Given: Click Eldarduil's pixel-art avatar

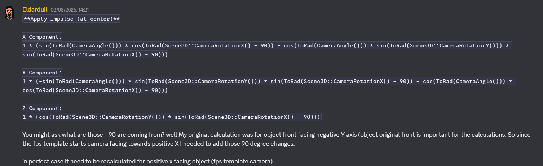Looking at the screenshot, I should tap(9, 13).
